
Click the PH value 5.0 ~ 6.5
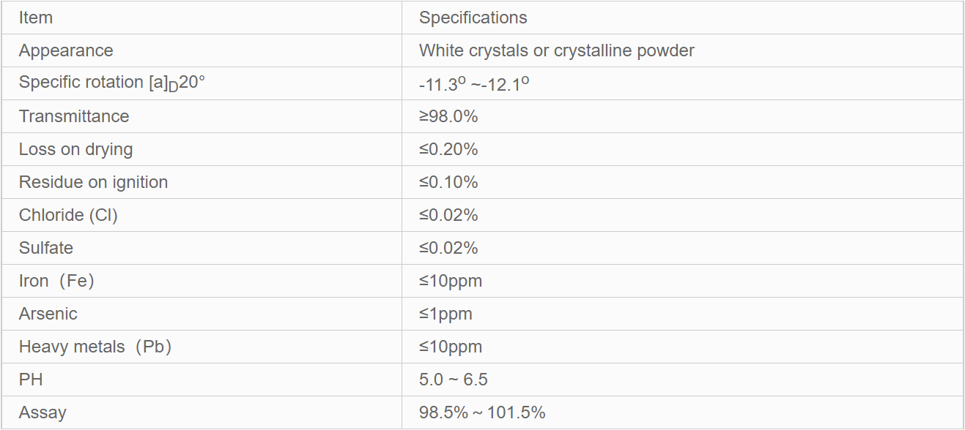pyautogui.click(x=453, y=380)
